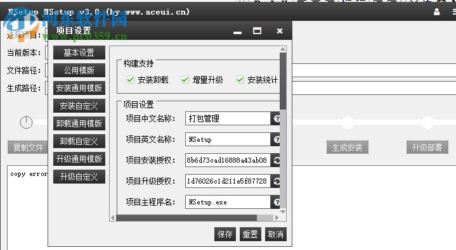This screenshot has height=250, width=456.
Task: Click progress step circle above 生成安装
Action: coord(348,122)
